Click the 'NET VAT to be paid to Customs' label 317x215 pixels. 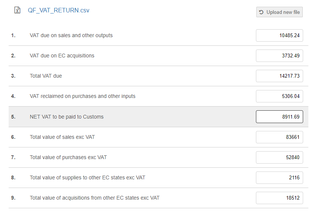click(67, 117)
